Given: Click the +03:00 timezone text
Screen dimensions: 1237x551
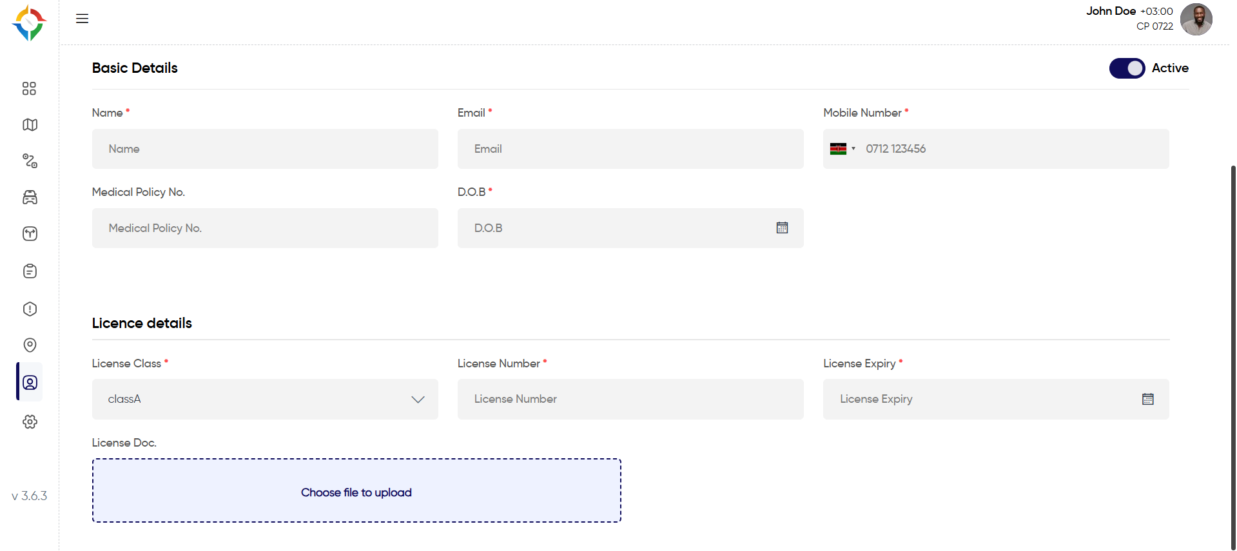Looking at the screenshot, I should [1156, 12].
